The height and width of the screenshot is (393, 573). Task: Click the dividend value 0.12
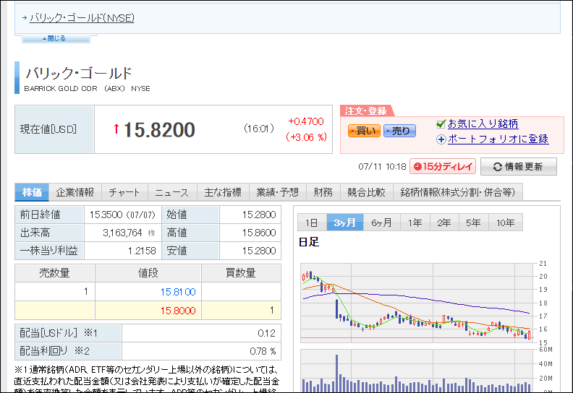click(266, 333)
